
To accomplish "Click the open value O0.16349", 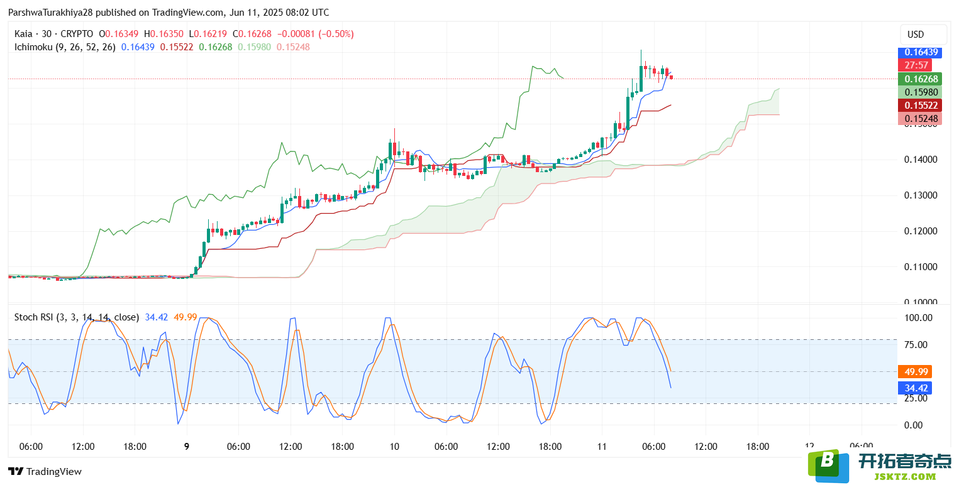I will tap(119, 34).
